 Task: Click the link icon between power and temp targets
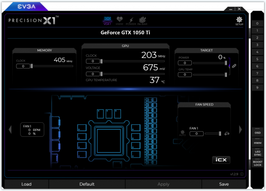point(234,66)
